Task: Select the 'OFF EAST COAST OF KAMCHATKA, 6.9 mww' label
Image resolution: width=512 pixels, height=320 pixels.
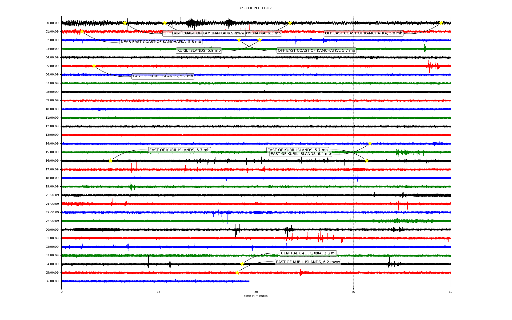Action: pyautogui.click(x=204, y=33)
